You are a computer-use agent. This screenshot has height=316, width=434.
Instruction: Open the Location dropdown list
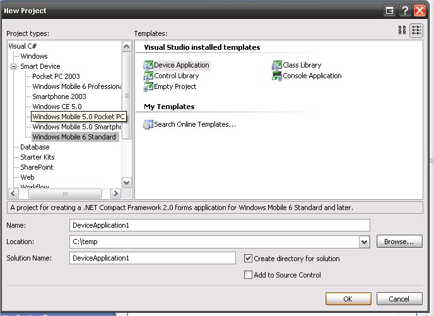pos(364,242)
